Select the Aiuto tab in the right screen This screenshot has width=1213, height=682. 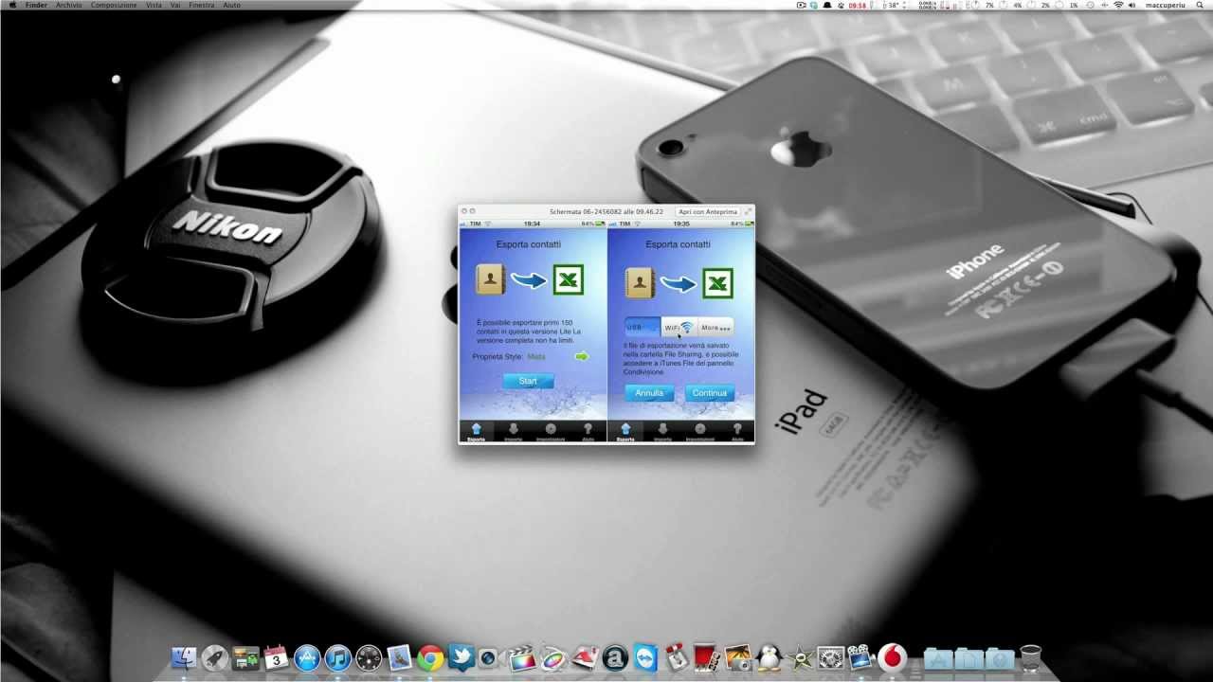point(737,432)
